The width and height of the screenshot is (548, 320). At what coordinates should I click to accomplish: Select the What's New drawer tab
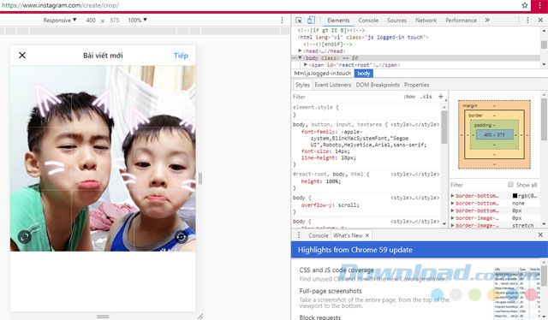coord(348,235)
